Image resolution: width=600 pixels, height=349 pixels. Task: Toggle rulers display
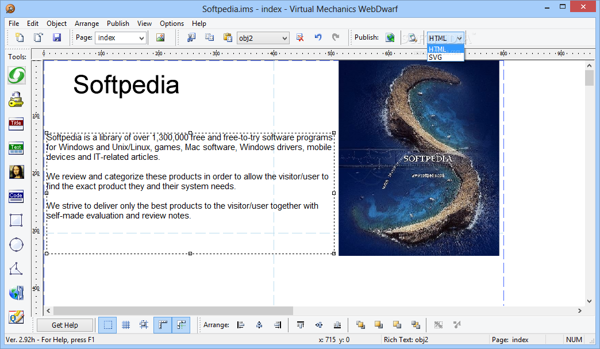(163, 325)
